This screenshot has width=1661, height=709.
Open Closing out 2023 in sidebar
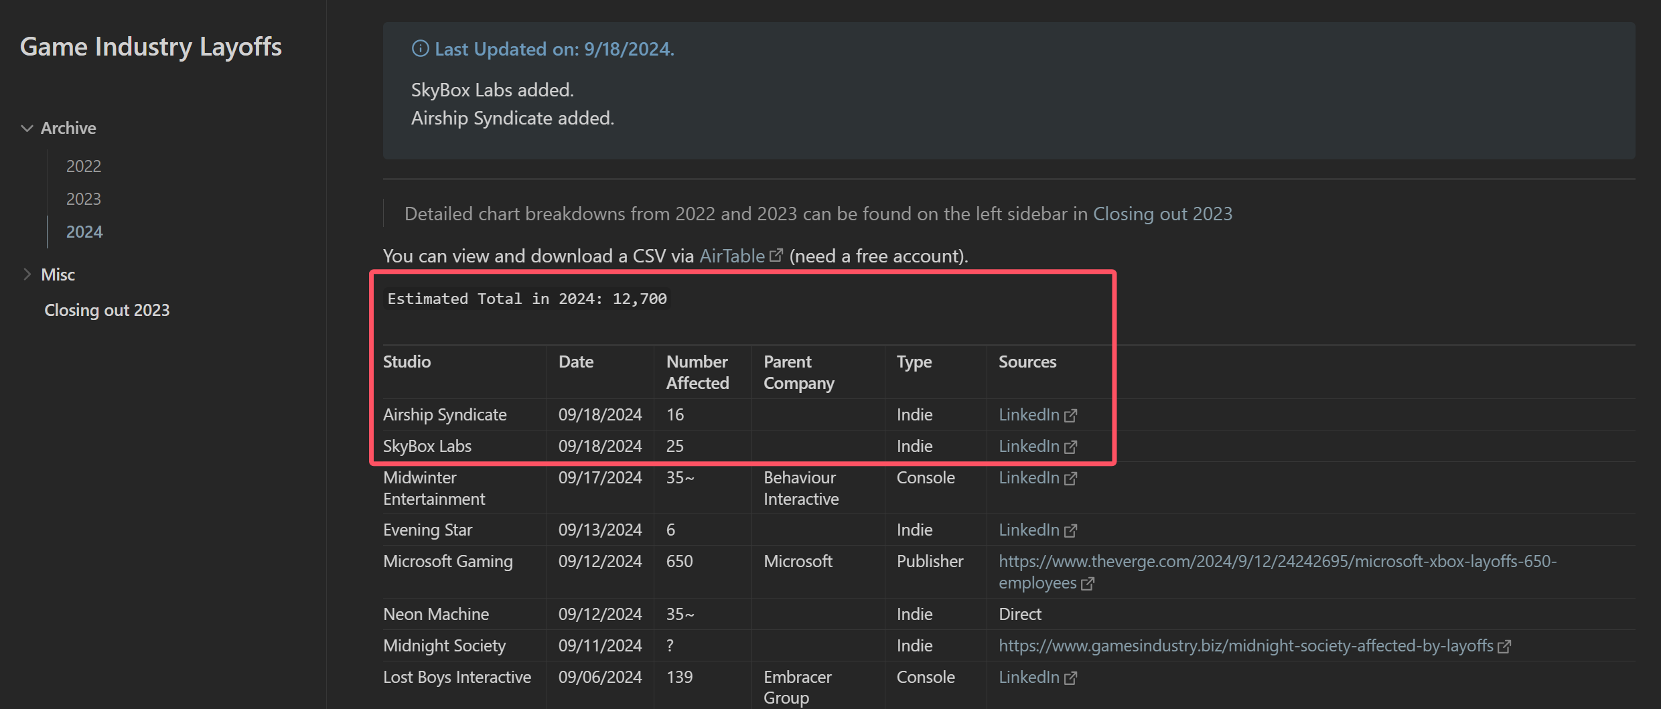pos(107,310)
